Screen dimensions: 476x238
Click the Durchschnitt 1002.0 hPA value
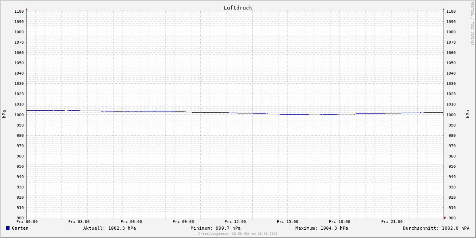click(x=436, y=228)
